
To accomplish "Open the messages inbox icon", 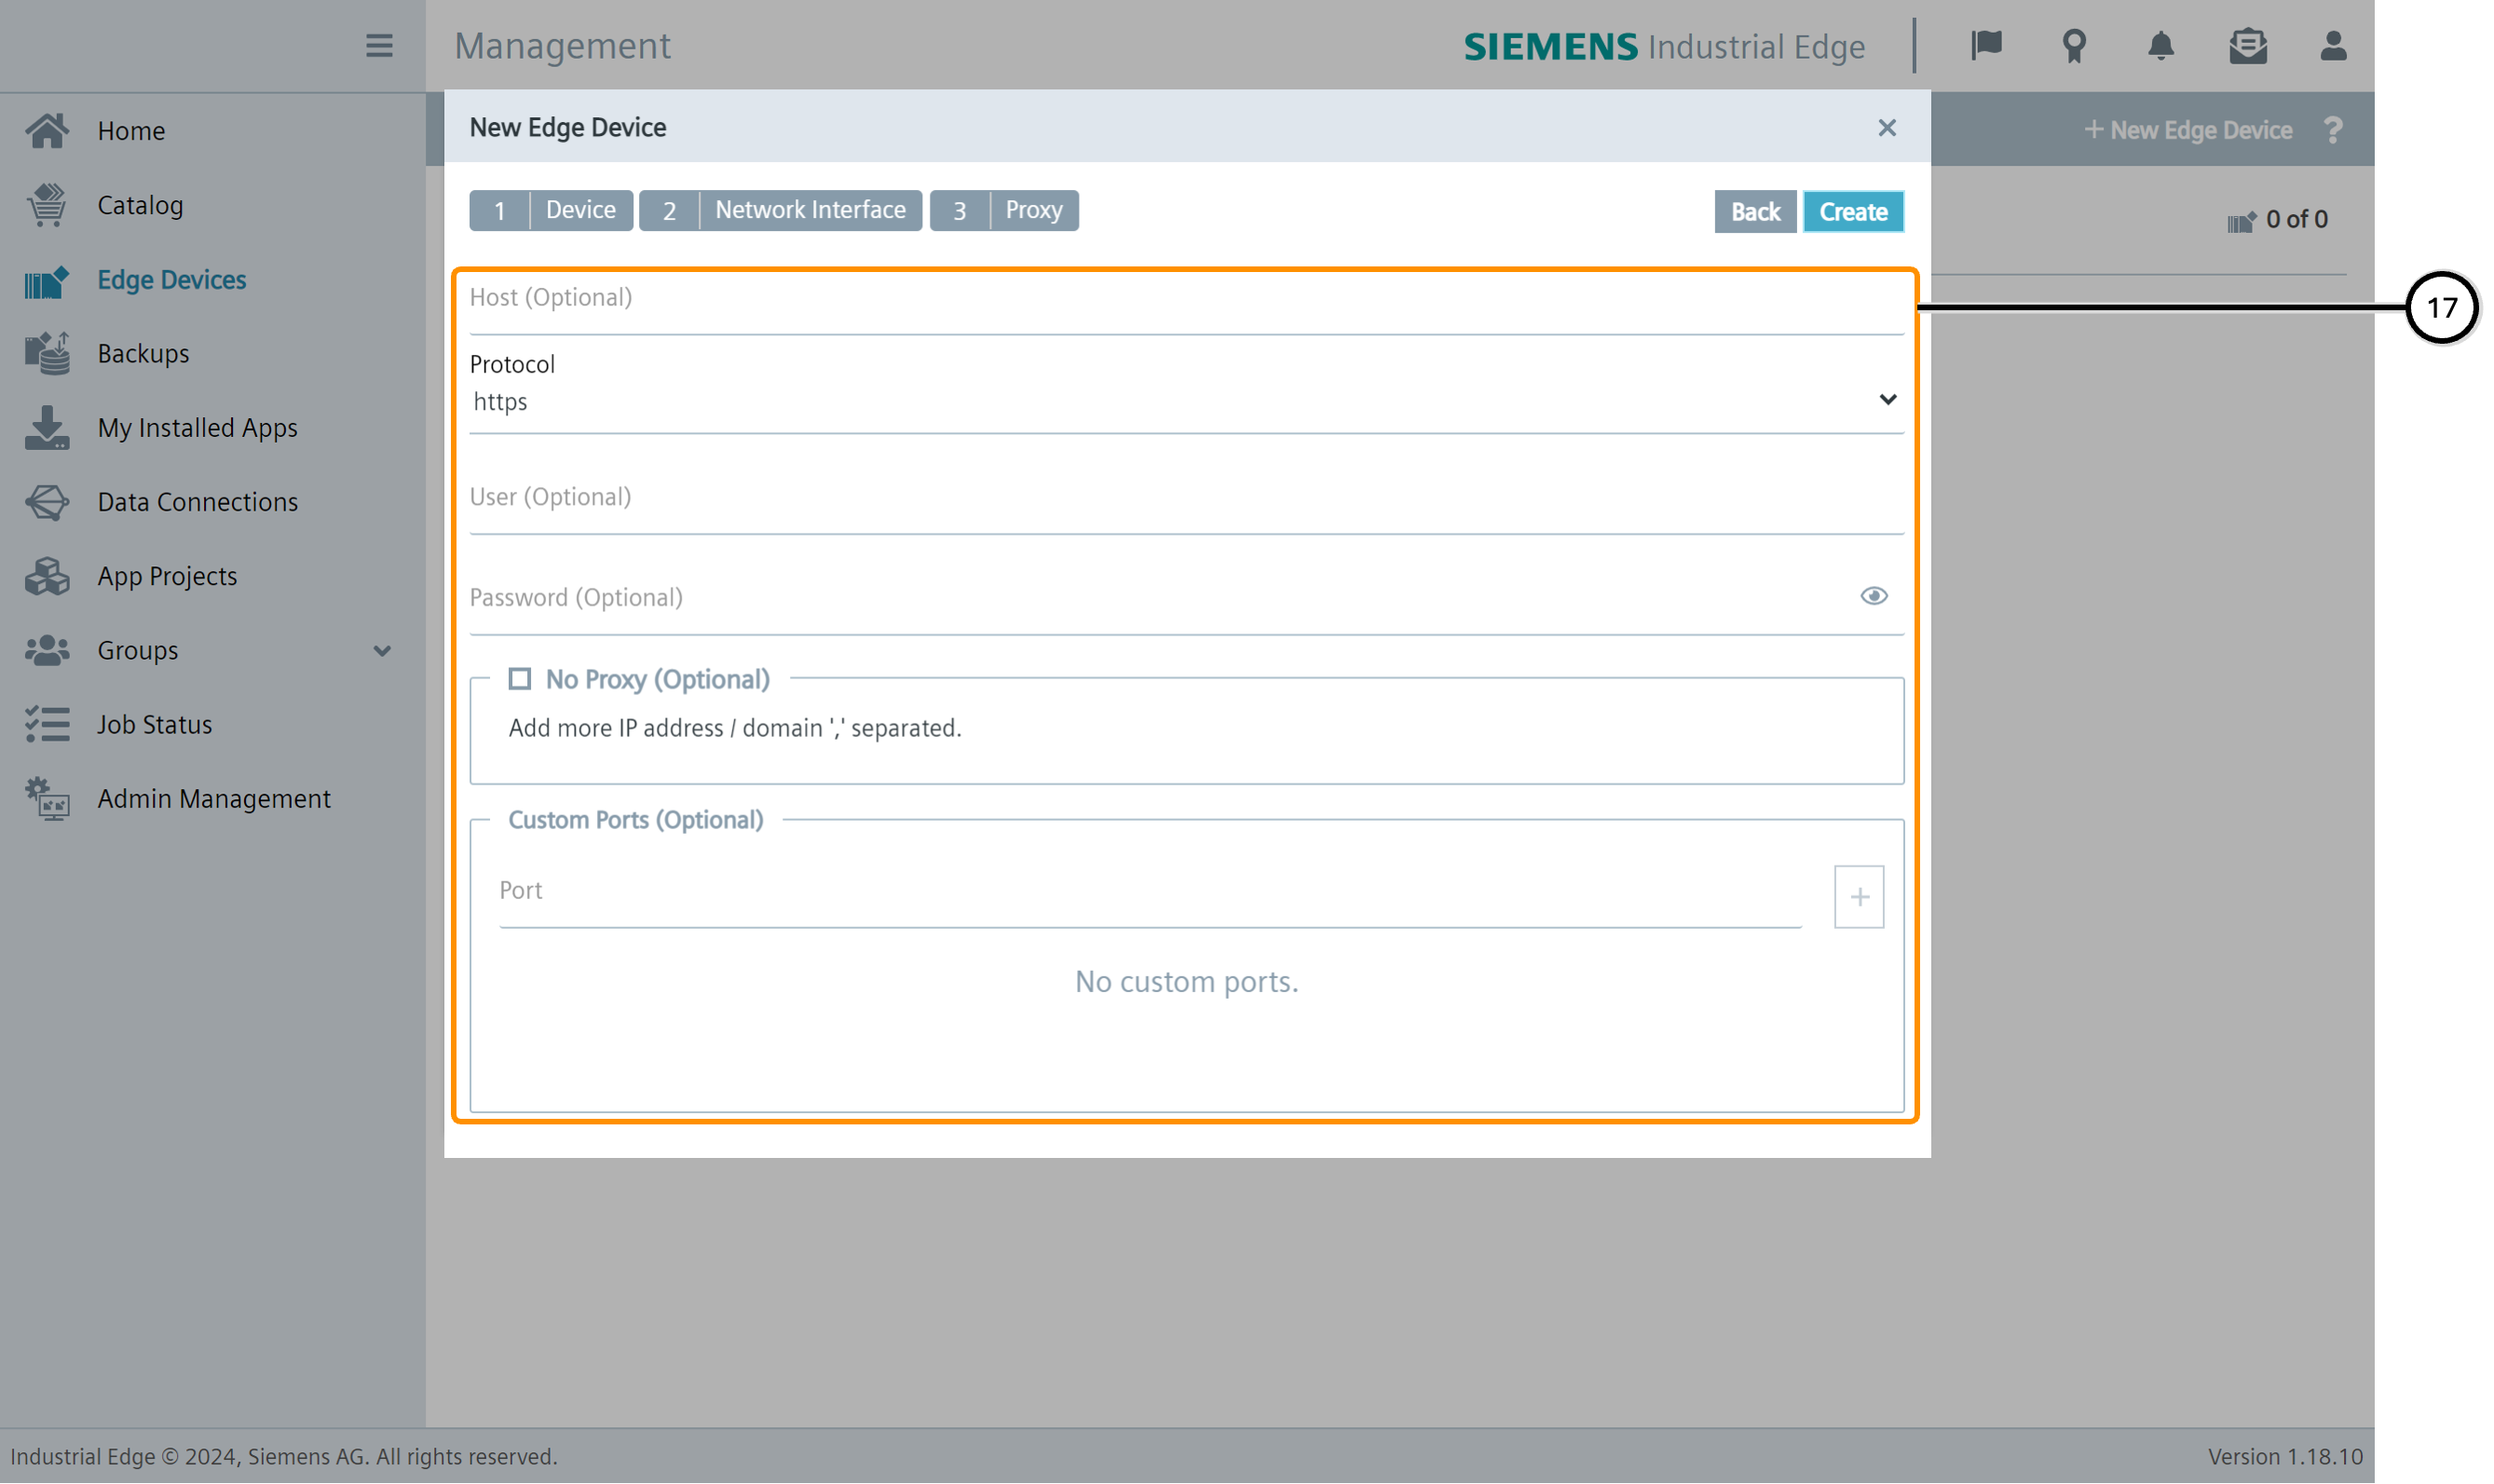I will tap(2246, 46).
